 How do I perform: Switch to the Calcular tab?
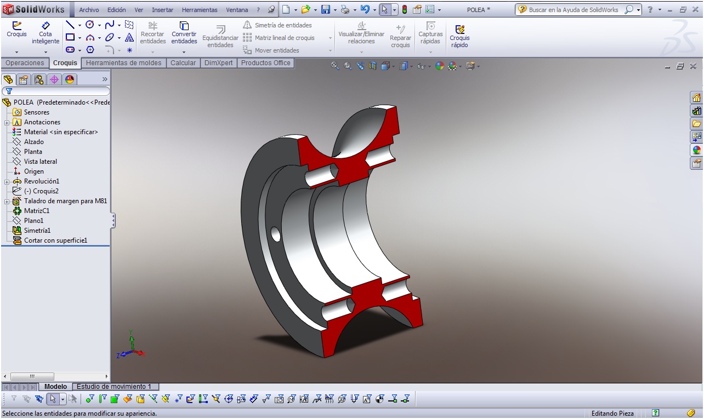point(183,63)
